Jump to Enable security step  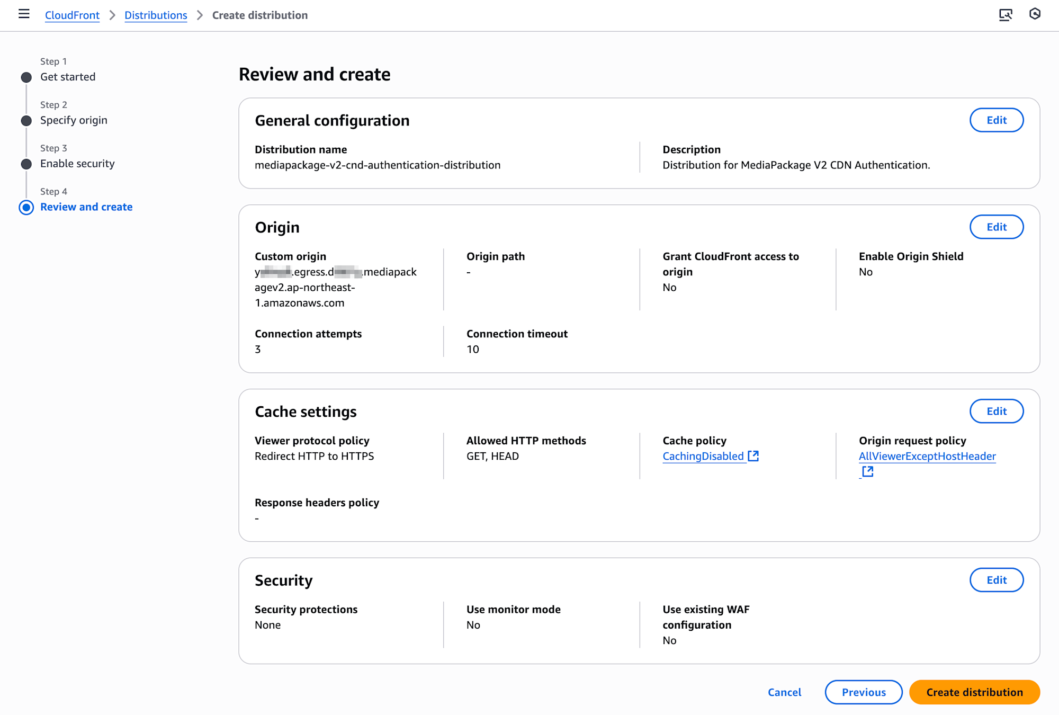coord(77,164)
